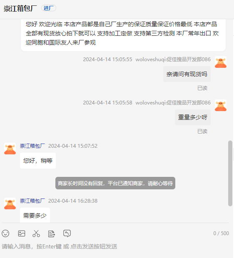The height and width of the screenshot is (258, 234).
Task: Click the 崇江箱包厂 sender name at 15:07:52
Action: pos(32,146)
